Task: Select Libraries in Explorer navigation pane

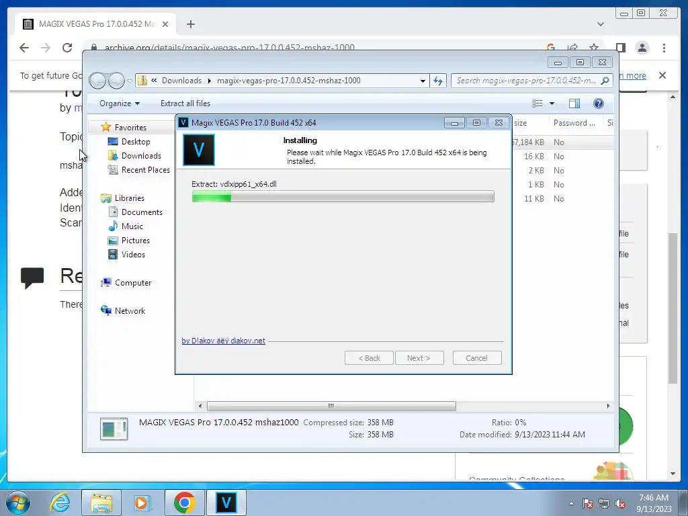Action: click(x=130, y=198)
